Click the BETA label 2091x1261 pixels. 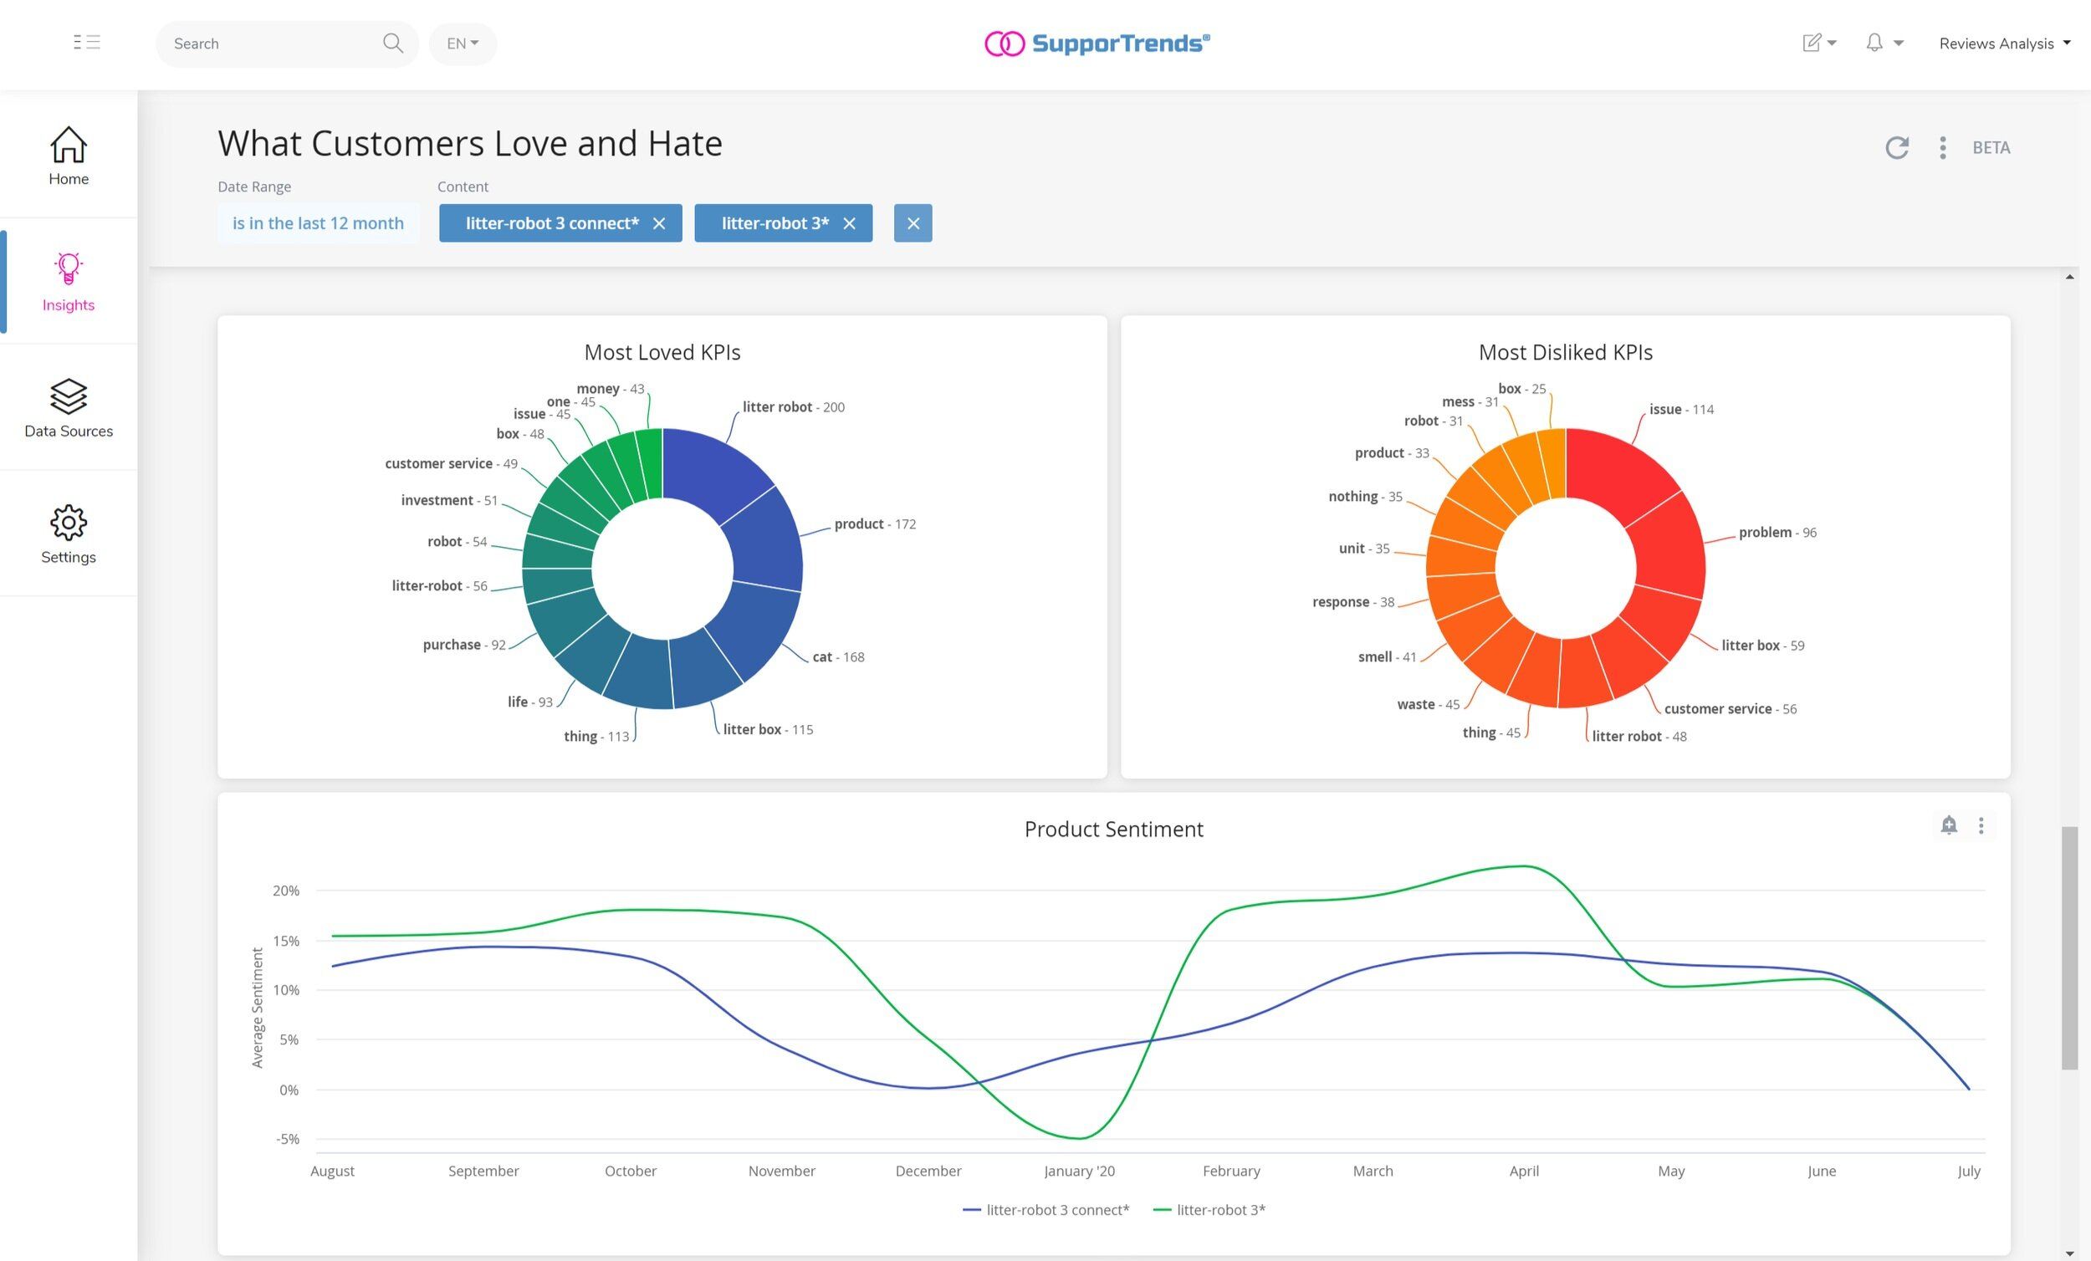click(1991, 148)
